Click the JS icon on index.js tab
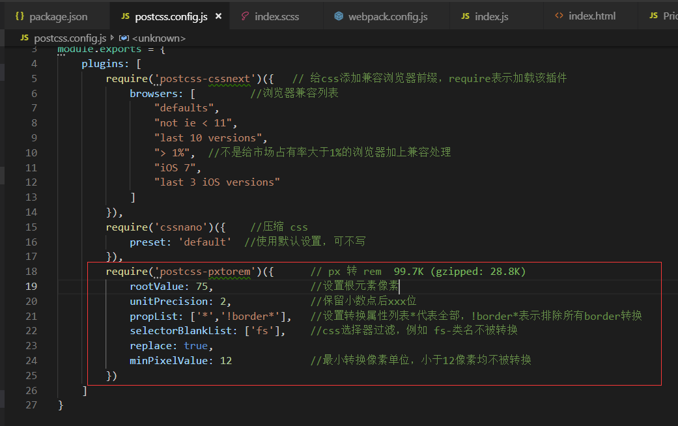The width and height of the screenshot is (678, 426). click(465, 16)
